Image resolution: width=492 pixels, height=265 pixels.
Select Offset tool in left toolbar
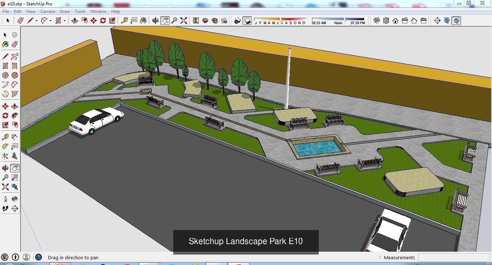pyautogui.click(x=15, y=125)
